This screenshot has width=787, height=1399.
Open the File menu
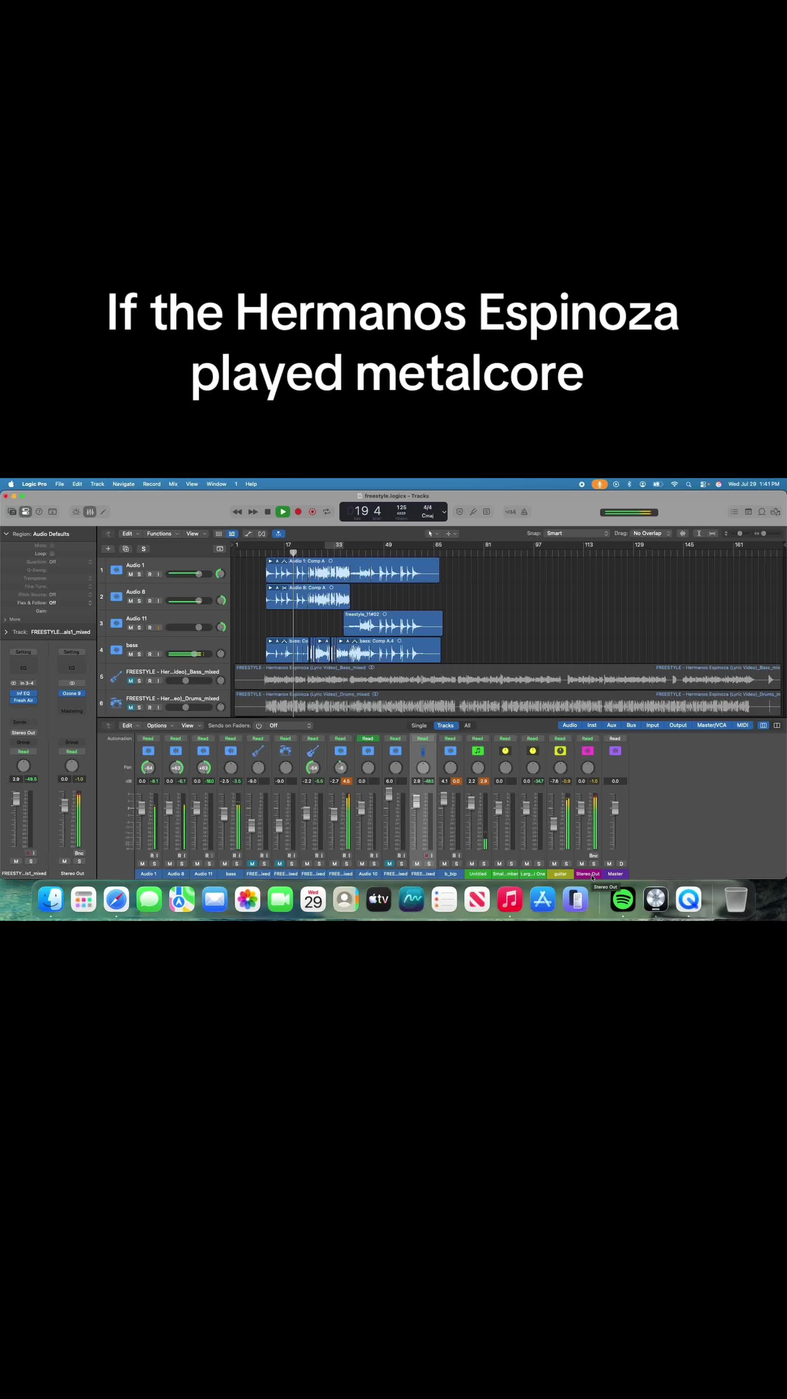coord(60,484)
